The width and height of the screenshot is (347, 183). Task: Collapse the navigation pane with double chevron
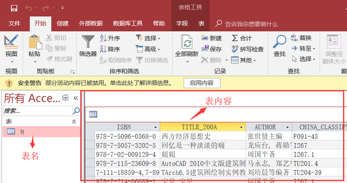(x=76, y=98)
